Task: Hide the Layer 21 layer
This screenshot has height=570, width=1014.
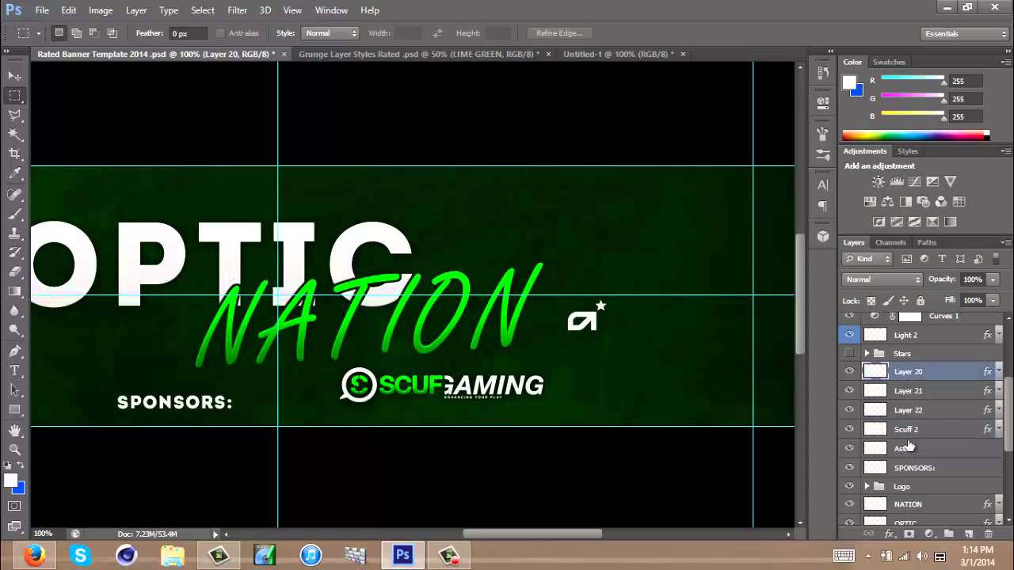Action: pos(849,390)
